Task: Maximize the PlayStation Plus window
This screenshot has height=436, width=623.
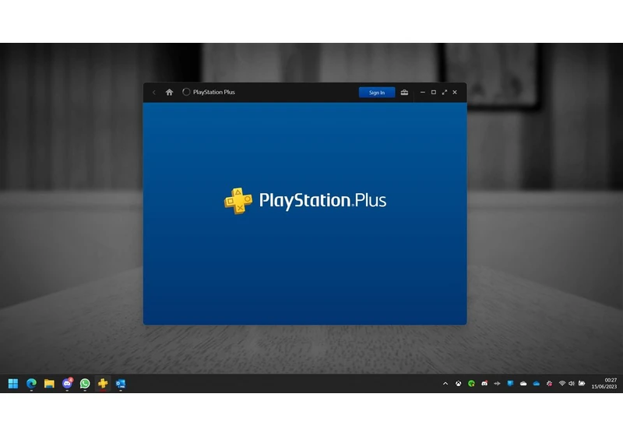Action: click(x=434, y=92)
